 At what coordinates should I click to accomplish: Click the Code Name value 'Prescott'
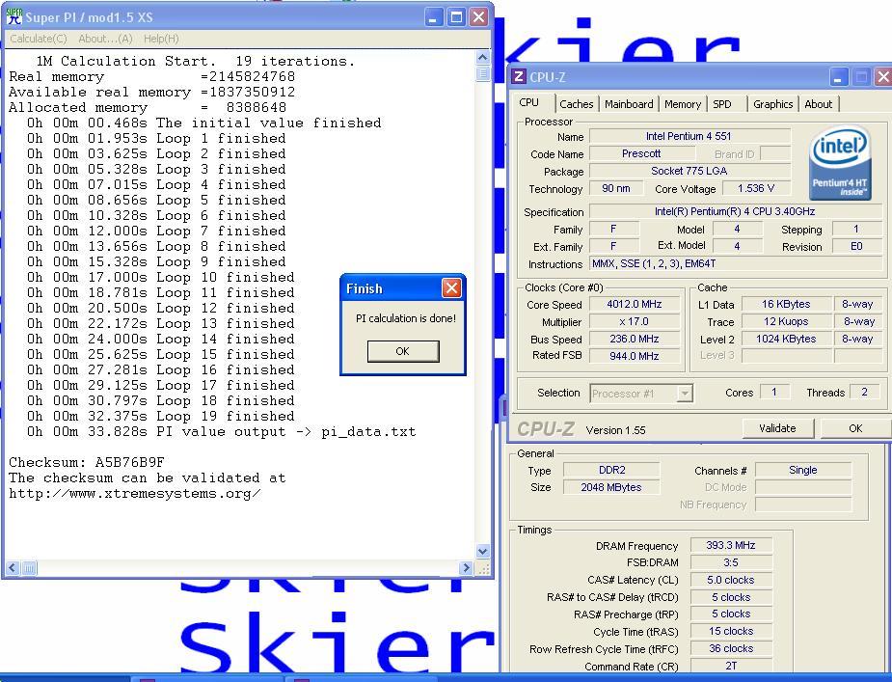pyautogui.click(x=641, y=153)
